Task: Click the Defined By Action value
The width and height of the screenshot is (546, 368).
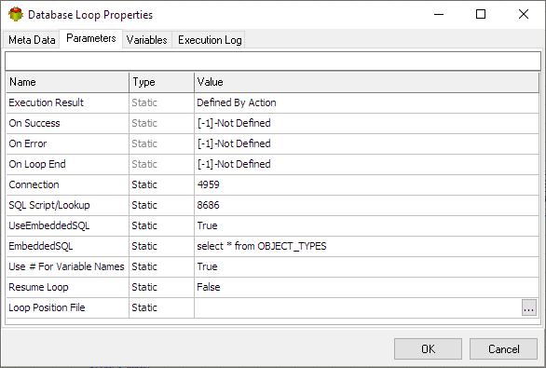Action: click(237, 102)
